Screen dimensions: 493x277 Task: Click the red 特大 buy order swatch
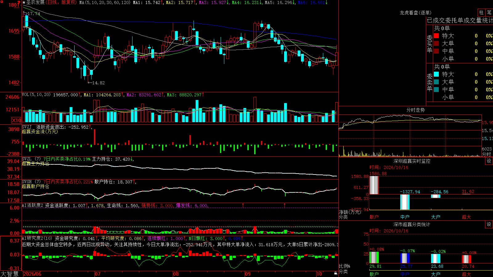436,36
